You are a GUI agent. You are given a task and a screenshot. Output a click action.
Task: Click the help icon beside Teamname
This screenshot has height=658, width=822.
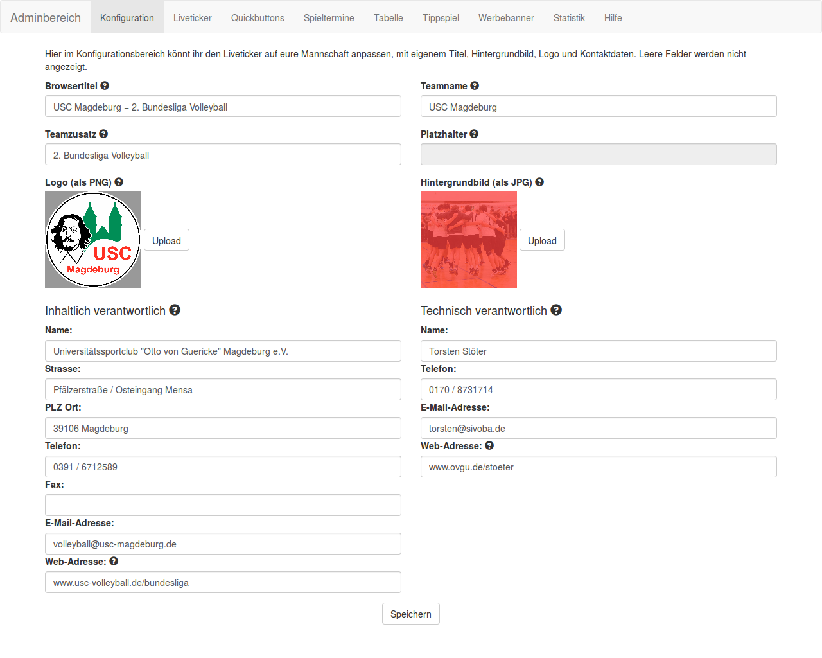475,85
